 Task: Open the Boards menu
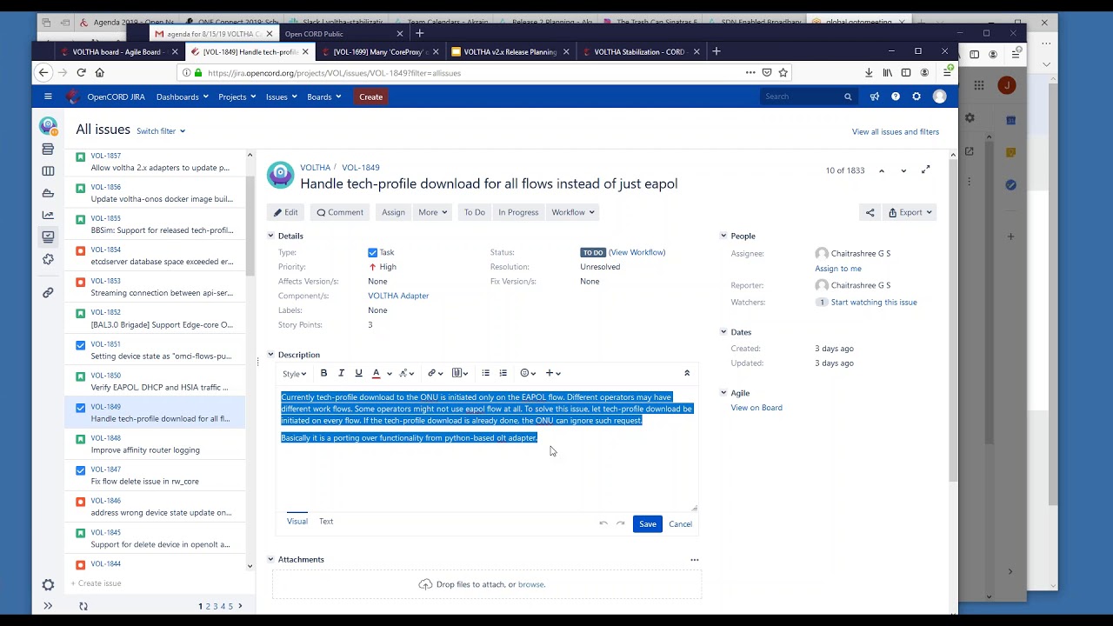(x=323, y=97)
